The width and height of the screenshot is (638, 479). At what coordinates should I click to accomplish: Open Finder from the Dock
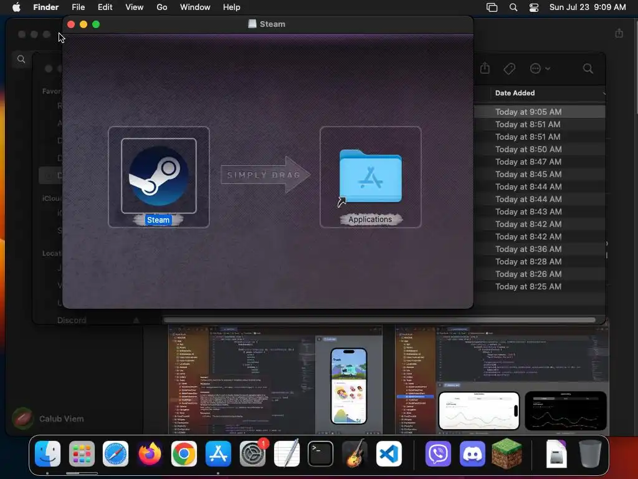click(x=47, y=454)
